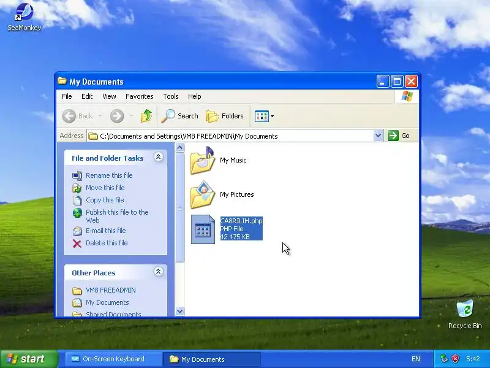Click the red X Delete icon
Screen dimensions: 490x368
(77, 243)
